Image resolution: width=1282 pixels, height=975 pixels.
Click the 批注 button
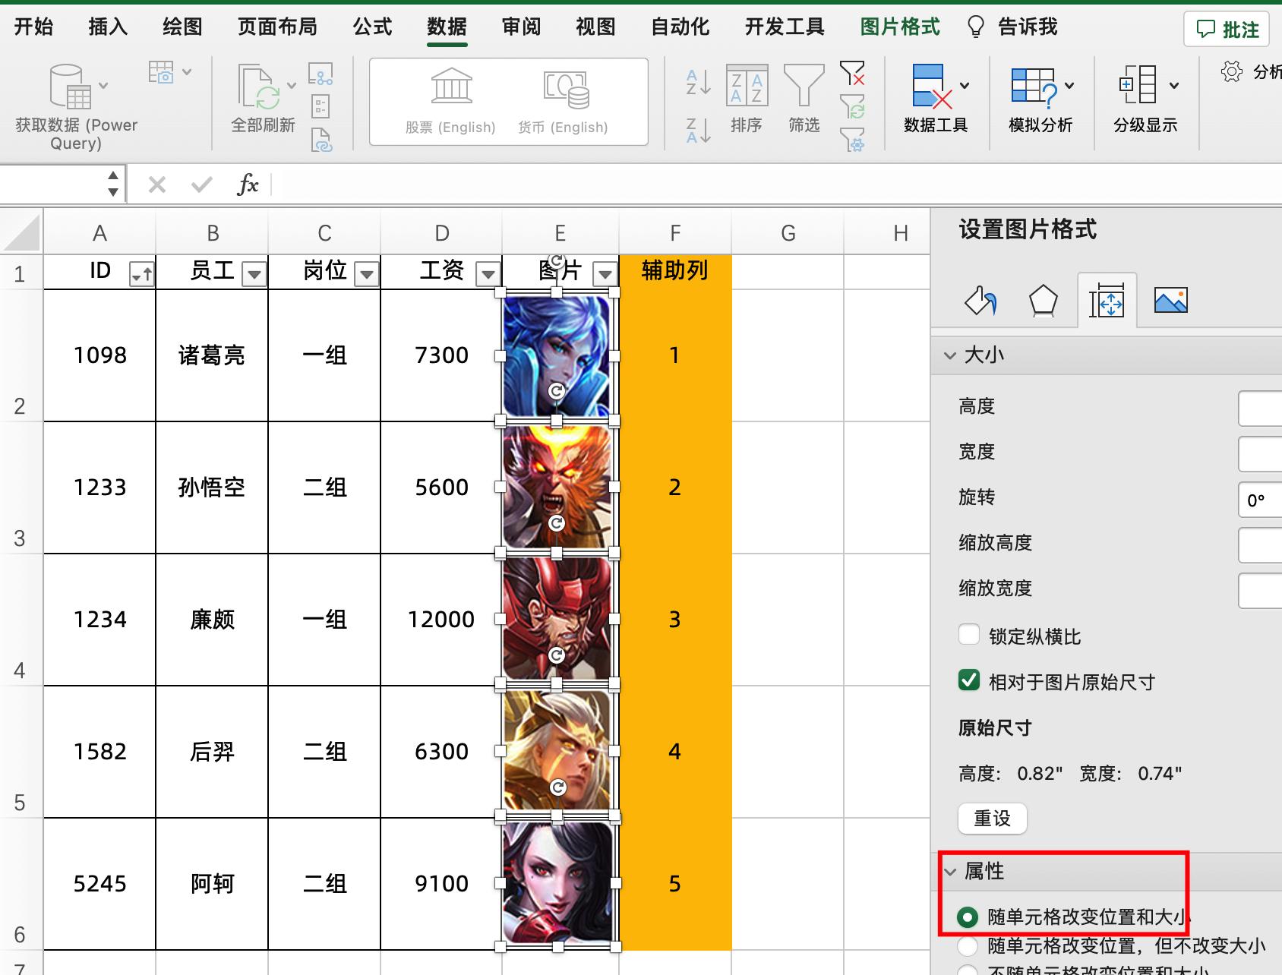click(x=1226, y=29)
